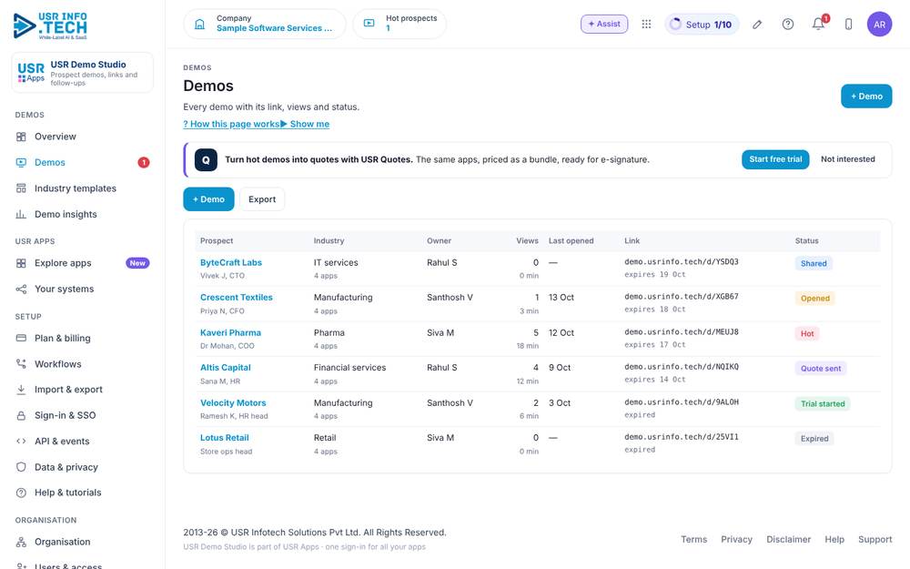
Task: Open the ByteCraft Labs prospect link
Action: (231, 262)
